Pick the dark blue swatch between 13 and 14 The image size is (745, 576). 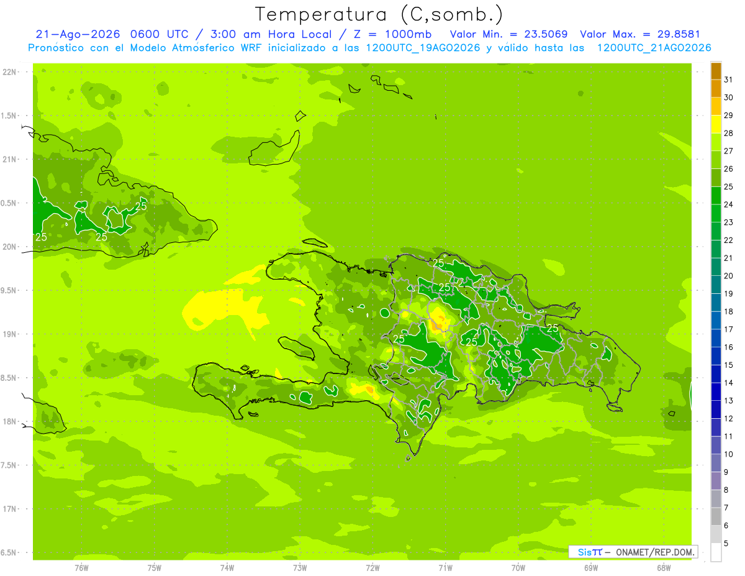pyautogui.click(x=716, y=392)
